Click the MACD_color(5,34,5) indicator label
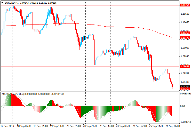Image resolution: width=191 pixels, height=129 pixels. [13, 94]
